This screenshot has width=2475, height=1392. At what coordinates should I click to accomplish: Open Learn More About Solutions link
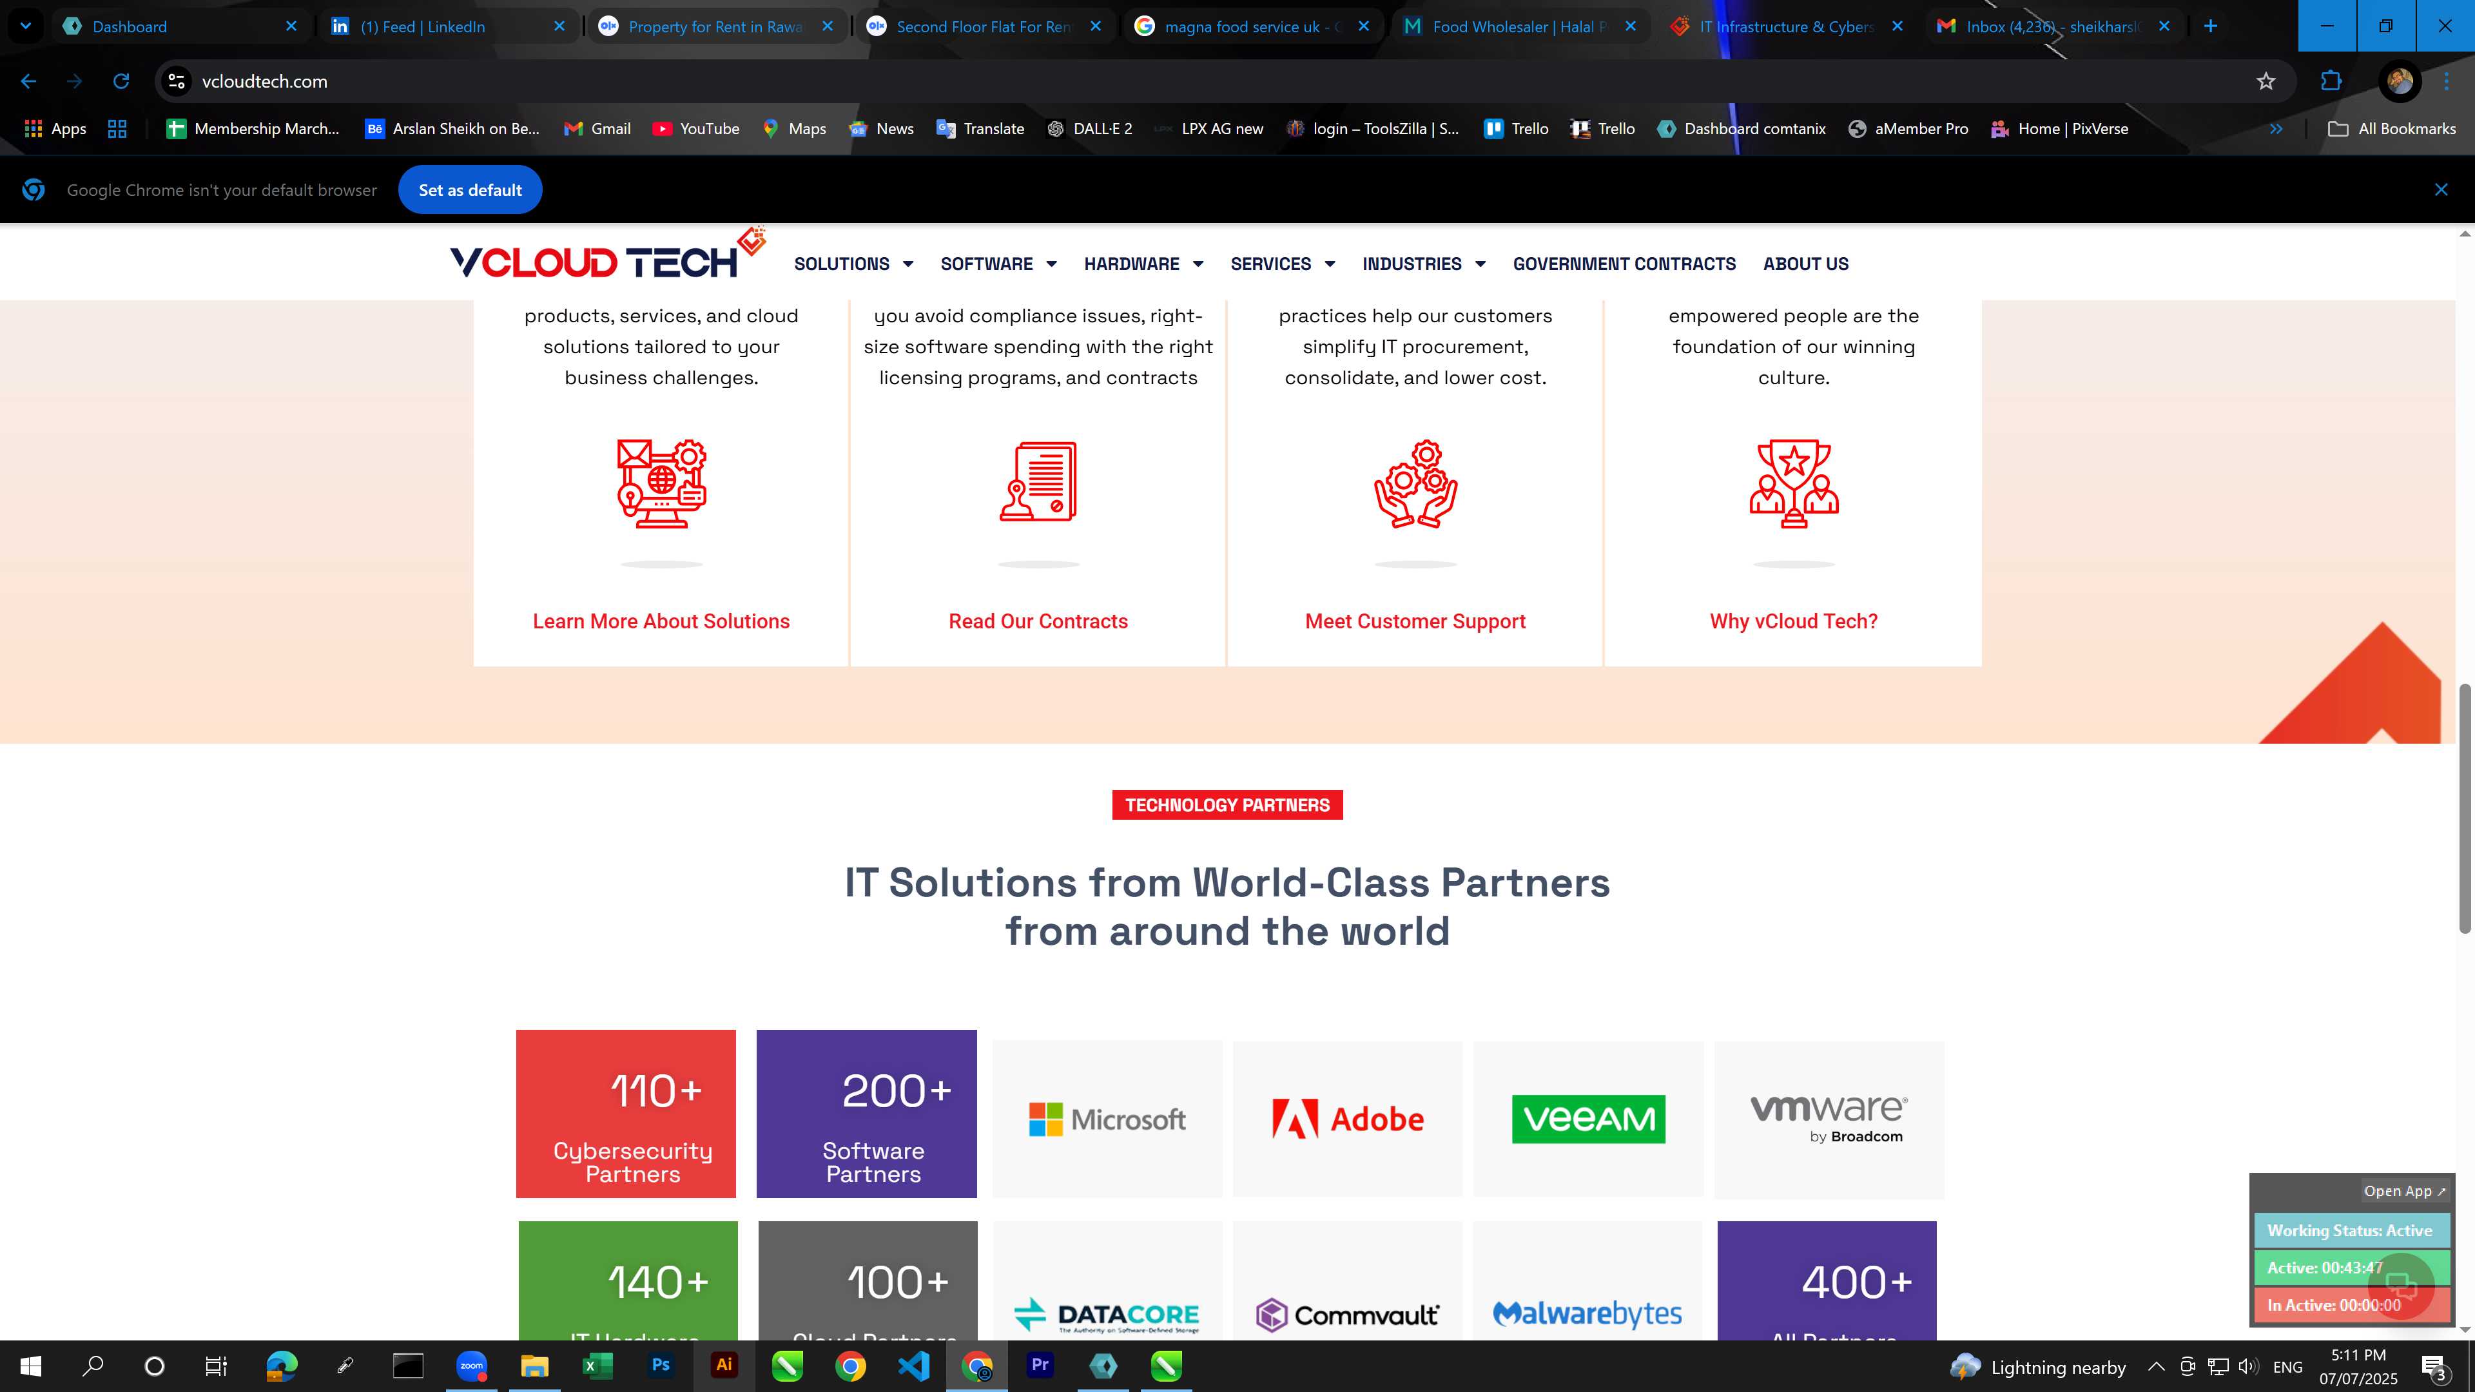[661, 621]
